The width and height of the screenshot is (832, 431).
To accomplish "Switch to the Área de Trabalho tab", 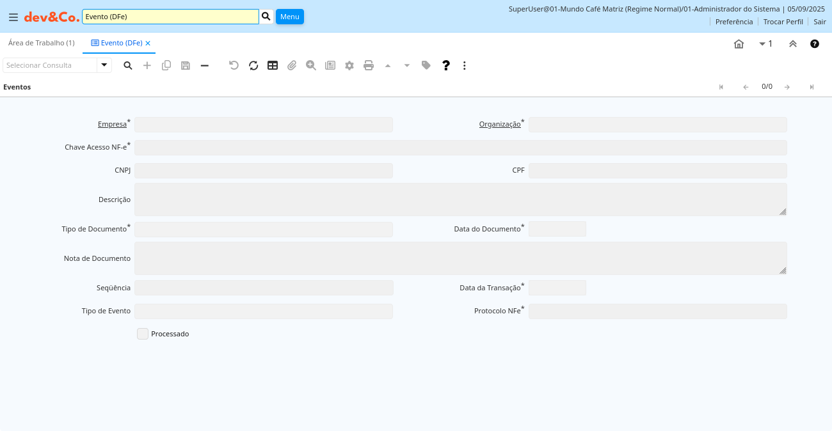I will (42, 43).
